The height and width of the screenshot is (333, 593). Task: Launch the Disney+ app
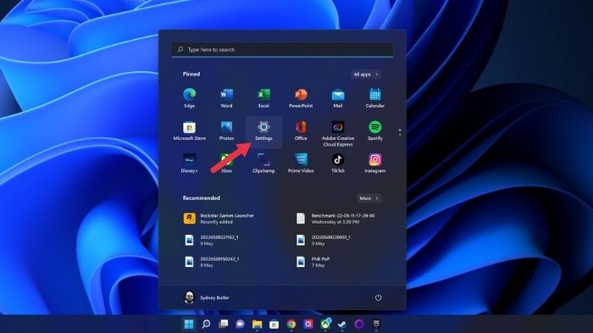coord(190,163)
